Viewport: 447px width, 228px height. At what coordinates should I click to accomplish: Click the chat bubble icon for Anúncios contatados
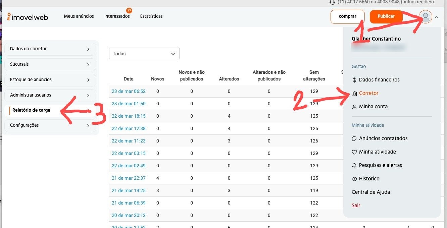click(x=354, y=138)
